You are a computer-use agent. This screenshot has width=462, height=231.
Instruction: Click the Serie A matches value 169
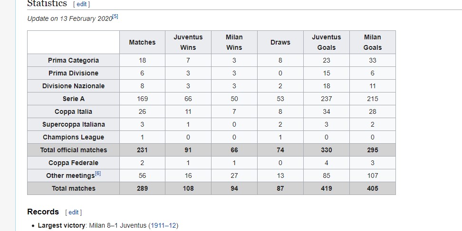coord(142,99)
